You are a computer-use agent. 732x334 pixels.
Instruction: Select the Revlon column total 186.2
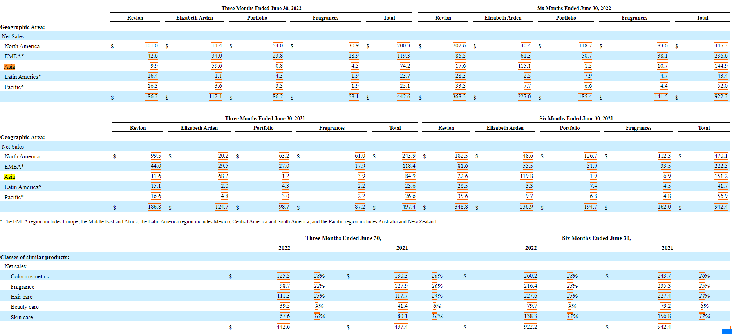pyautogui.click(x=151, y=96)
